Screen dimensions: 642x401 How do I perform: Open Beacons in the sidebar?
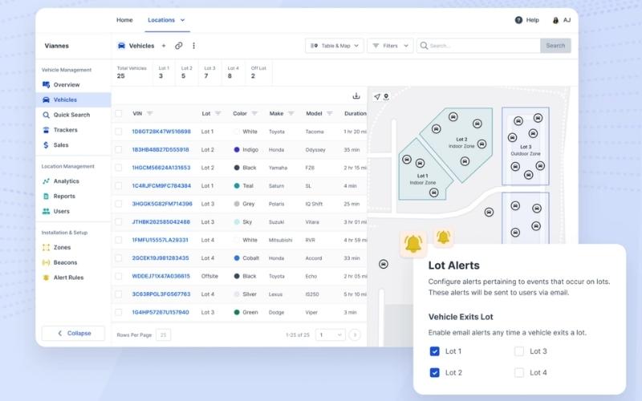73,263
